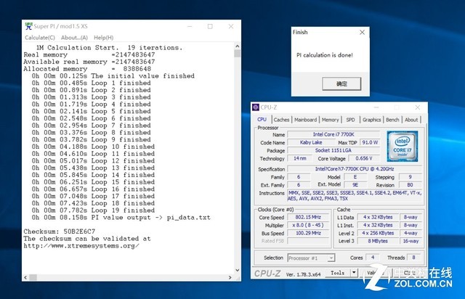
Task: Click the 'Checksum: 50B2E6C7' line in Super PI
Action: pyautogui.click(x=60, y=232)
